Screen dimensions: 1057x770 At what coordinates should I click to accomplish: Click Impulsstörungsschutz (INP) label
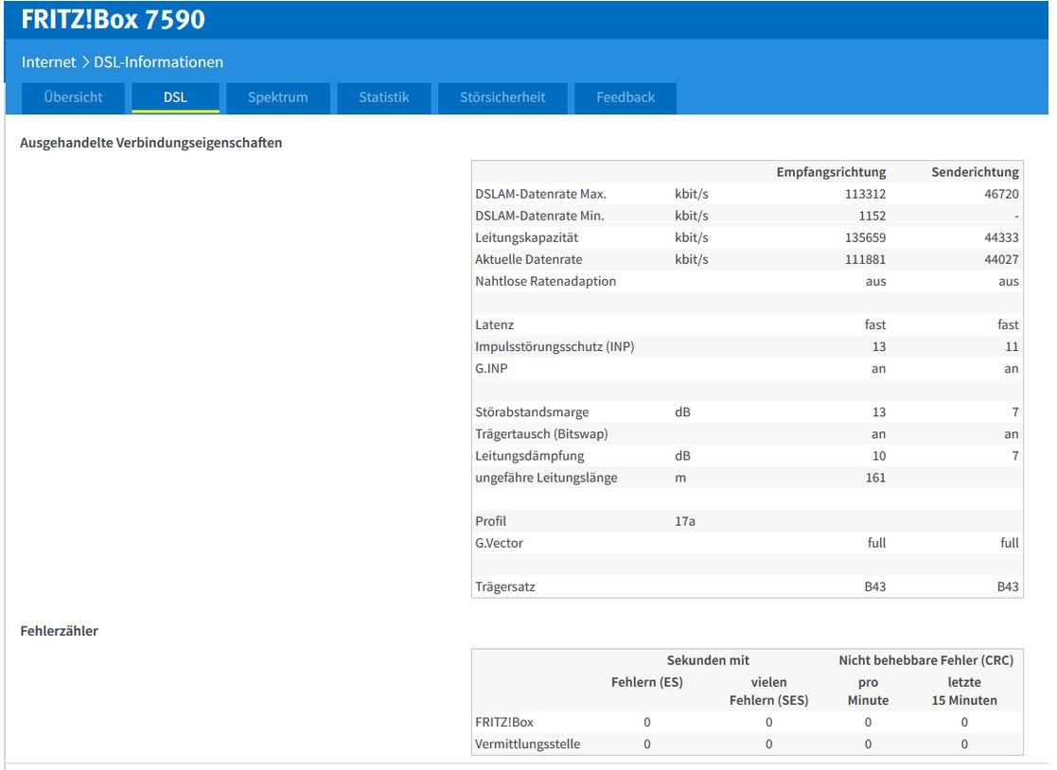[x=555, y=347]
